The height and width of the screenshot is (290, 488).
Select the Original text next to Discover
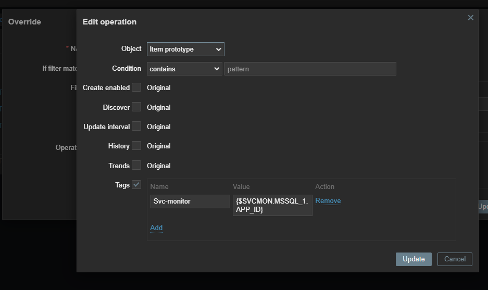coord(159,107)
